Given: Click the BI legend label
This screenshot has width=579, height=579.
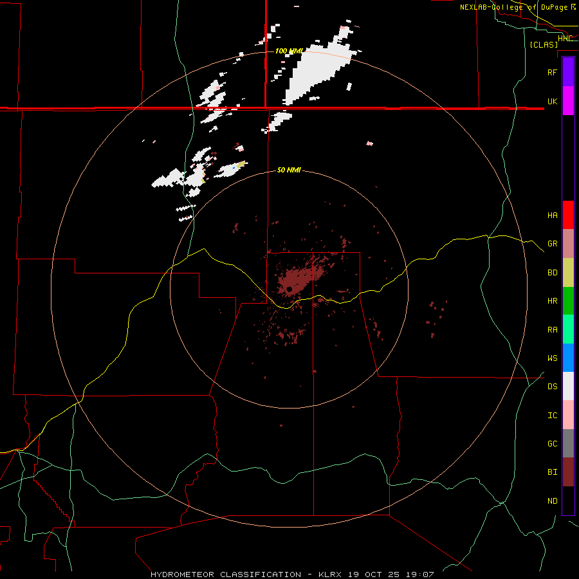Looking at the screenshot, I should [552, 472].
